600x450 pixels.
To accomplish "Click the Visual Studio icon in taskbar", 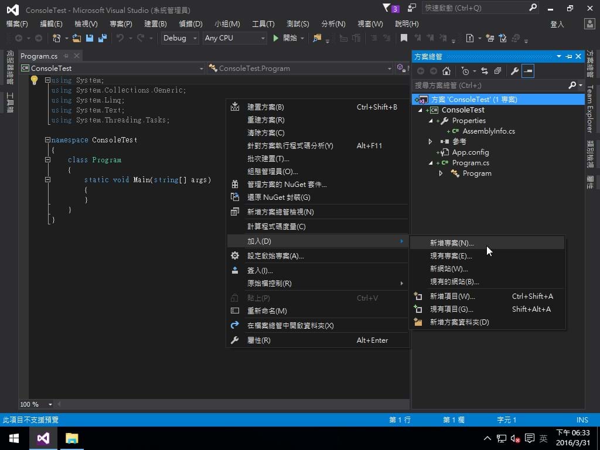I will pyautogui.click(x=43, y=438).
